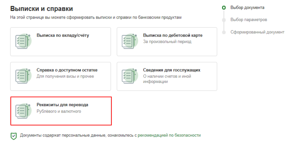The width and height of the screenshot is (288, 148).
Task: Click the grey dot beside Сформированный документ
Action: (224, 32)
